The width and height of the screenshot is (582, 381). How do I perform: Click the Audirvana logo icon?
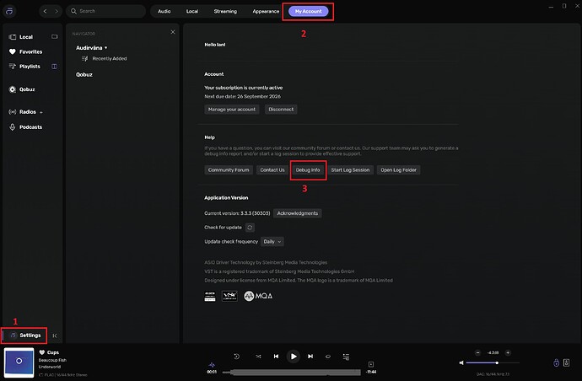click(9, 11)
